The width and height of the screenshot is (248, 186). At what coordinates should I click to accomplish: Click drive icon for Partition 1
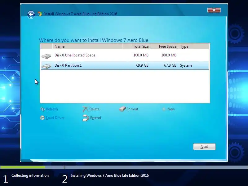[46, 66]
